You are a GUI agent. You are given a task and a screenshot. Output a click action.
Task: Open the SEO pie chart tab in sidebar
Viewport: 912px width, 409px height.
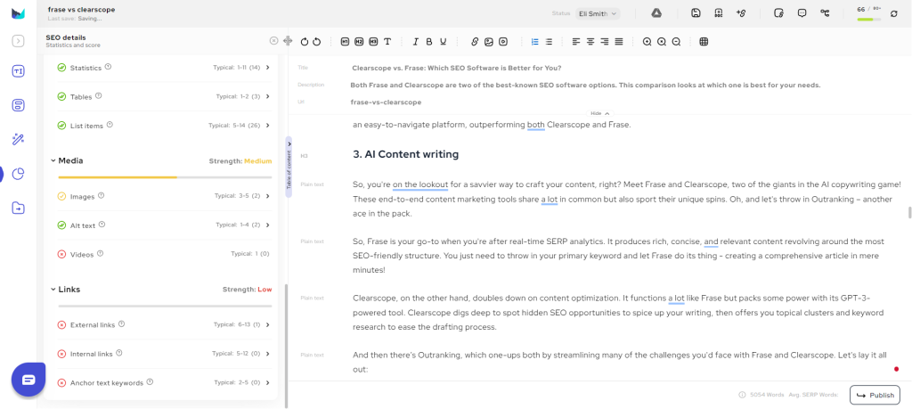(x=18, y=174)
